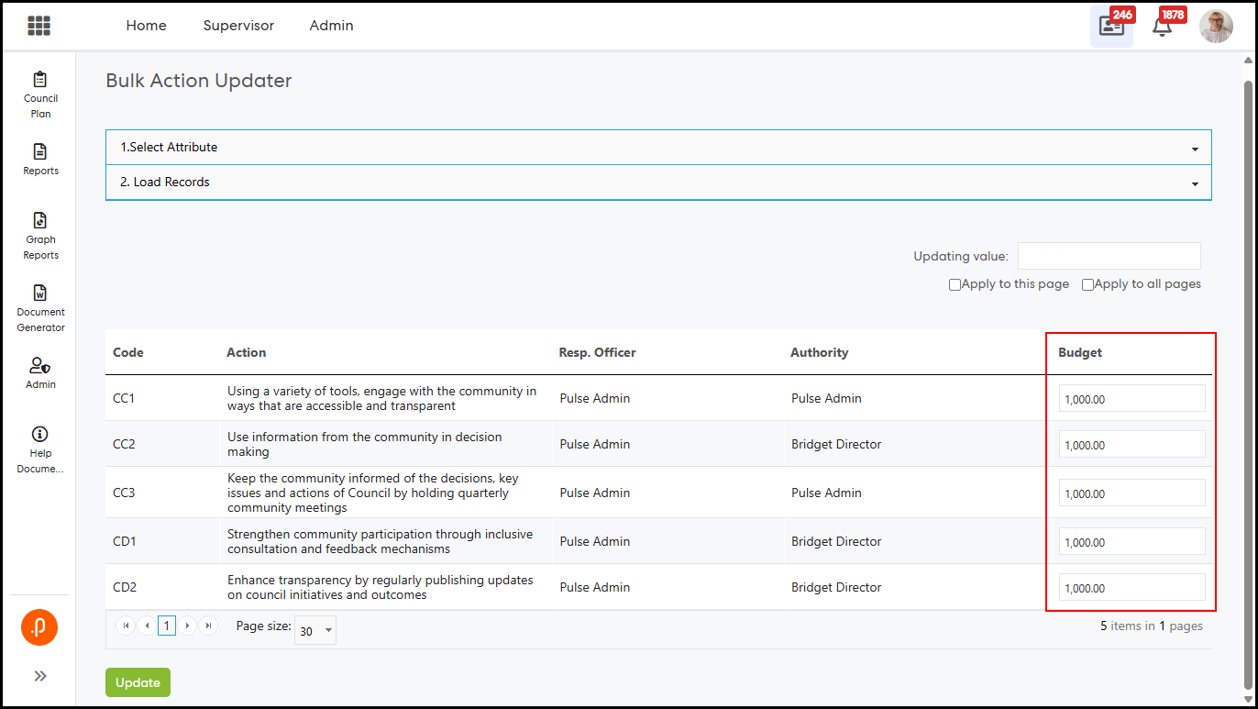
Task: Click the vertical scrollbar on the right
Action: [x=1248, y=367]
